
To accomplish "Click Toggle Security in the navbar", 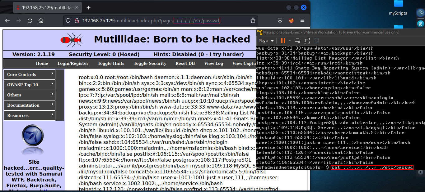I will (150, 63).
